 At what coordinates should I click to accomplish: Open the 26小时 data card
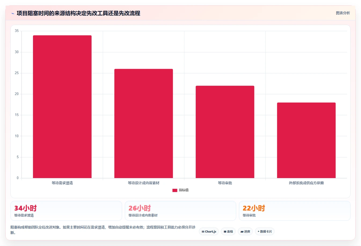[x=180, y=211]
